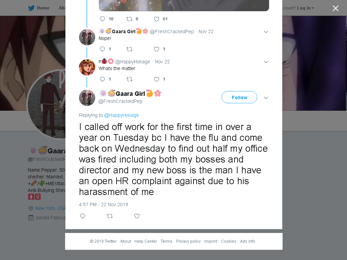Click the reply icon with 10 replies

point(102,19)
